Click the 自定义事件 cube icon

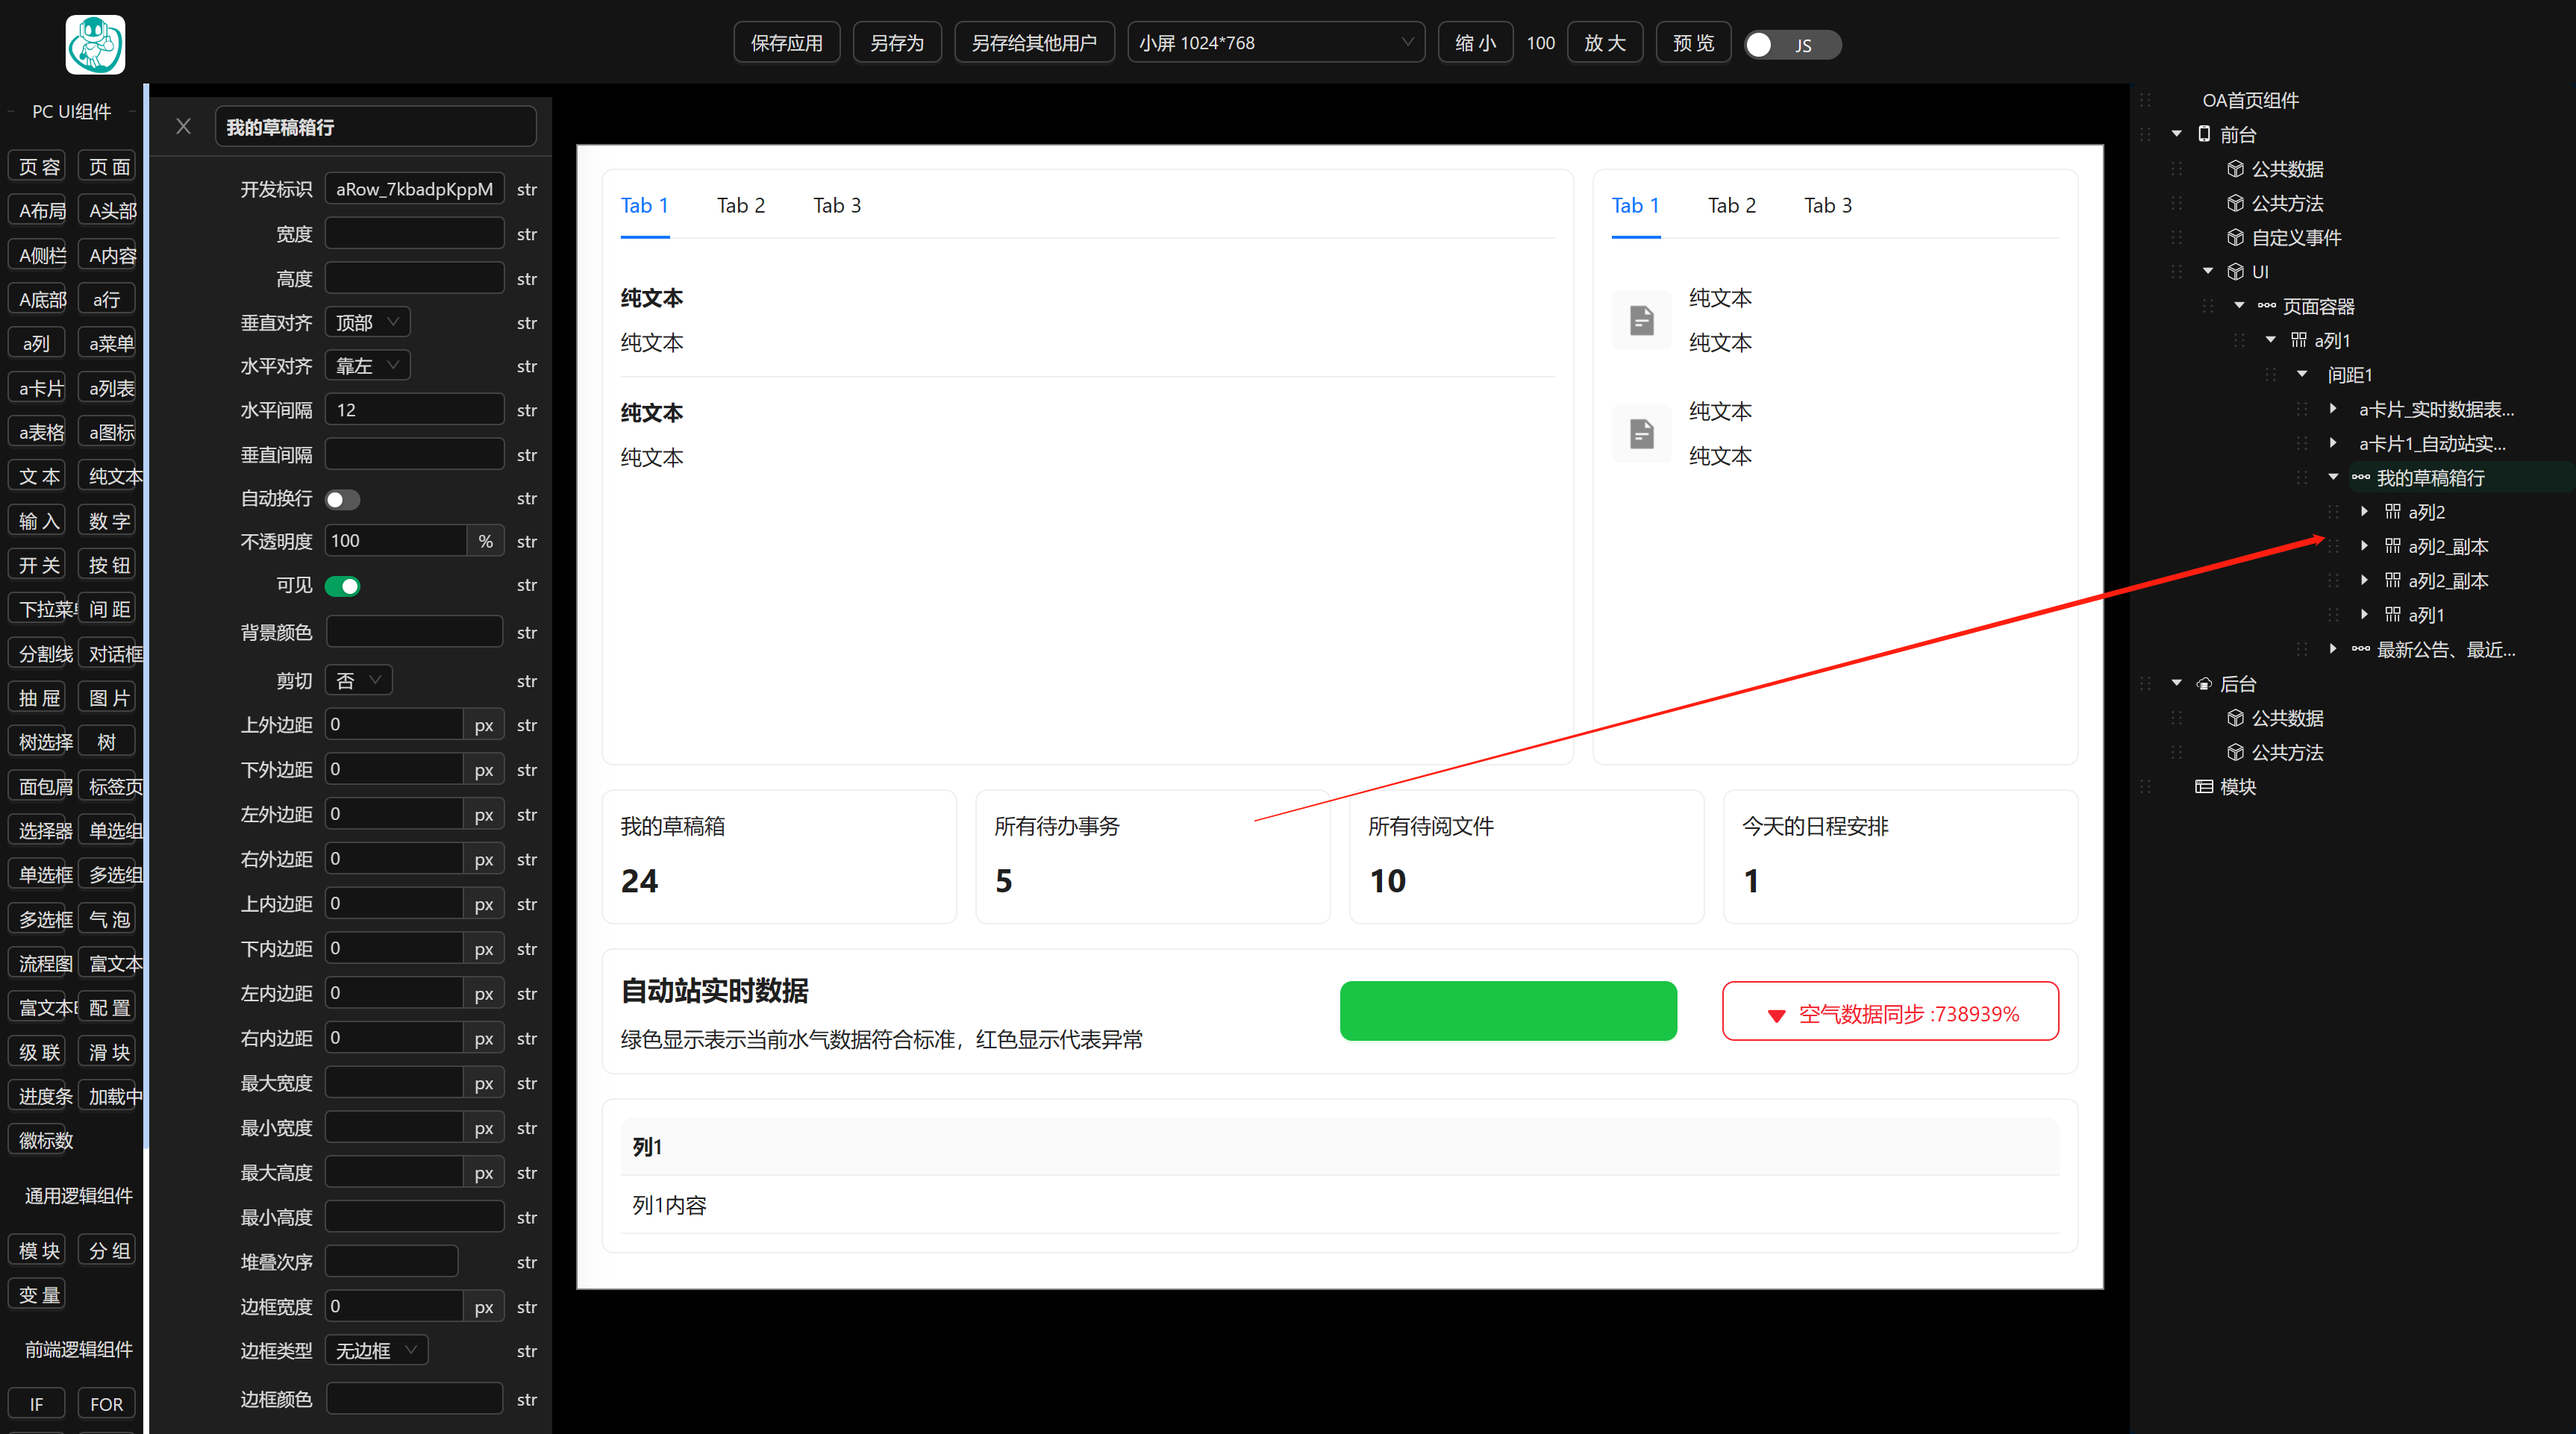[x=2235, y=238]
